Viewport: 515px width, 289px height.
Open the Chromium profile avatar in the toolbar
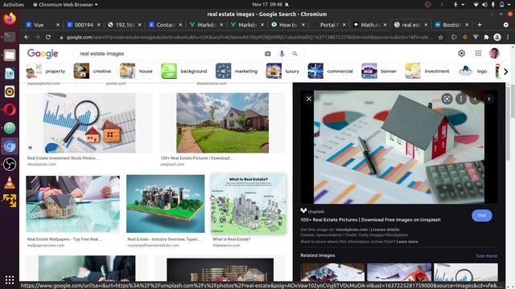(x=497, y=38)
